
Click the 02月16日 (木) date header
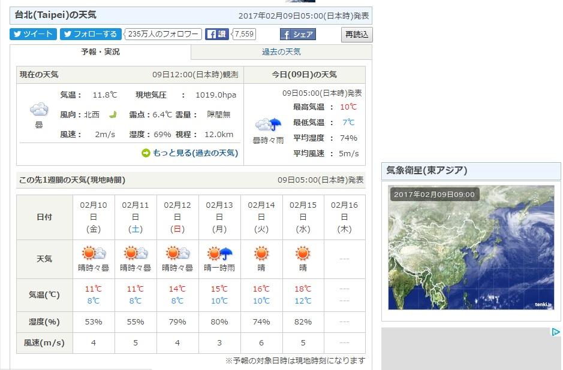click(x=344, y=217)
